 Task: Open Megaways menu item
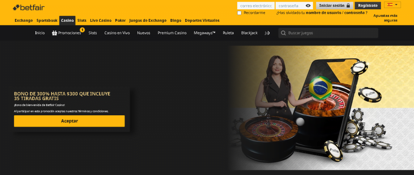(x=205, y=33)
